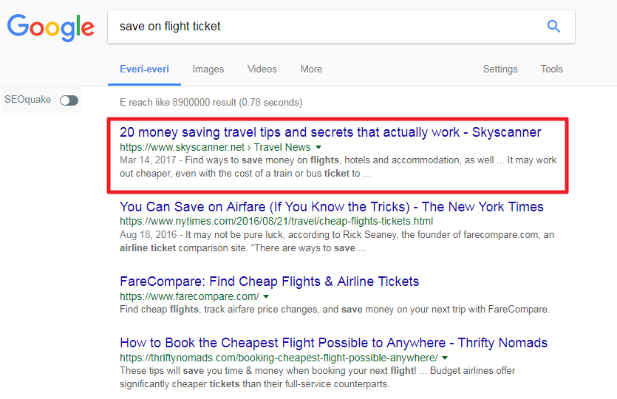Image resolution: width=617 pixels, height=399 pixels.
Task: Switch to the Images tab
Action: coord(208,69)
